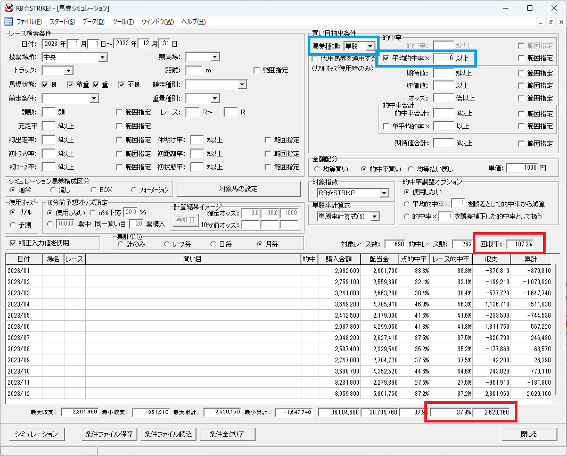Click the 距離 meters input field
The image size is (567, 456).
194,70
